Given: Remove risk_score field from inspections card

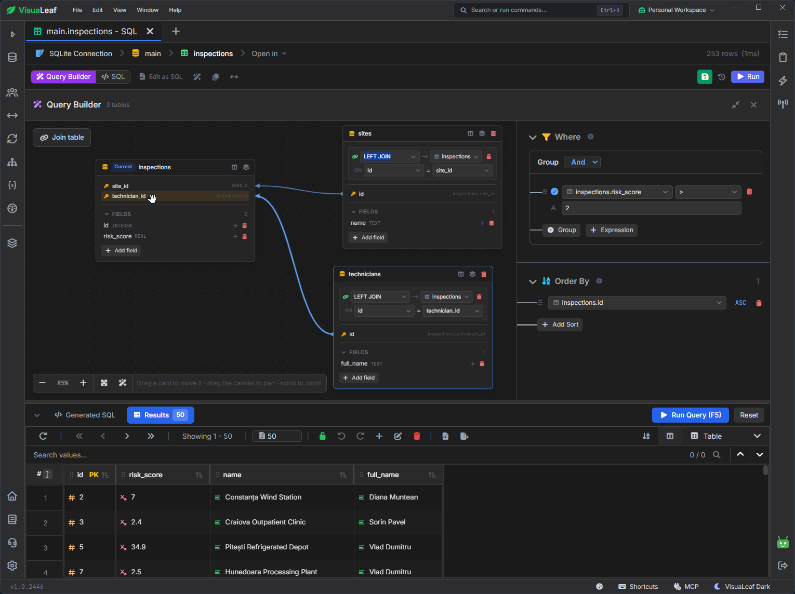Looking at the screenshot, I should coord(245,237).
